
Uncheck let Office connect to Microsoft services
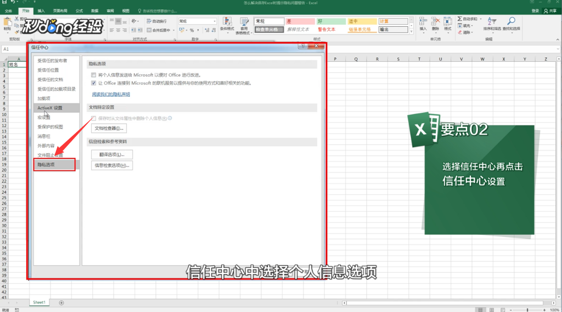click(x=93, y=83)
